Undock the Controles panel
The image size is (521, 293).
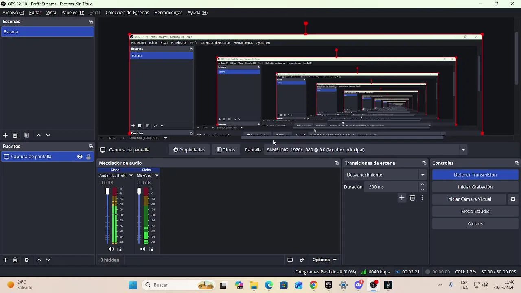click(517, 163)
